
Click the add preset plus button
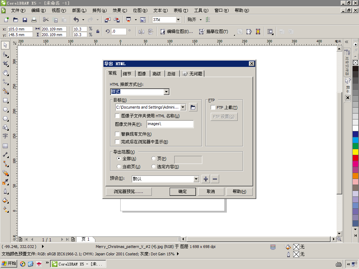click(x=205, y=179)
